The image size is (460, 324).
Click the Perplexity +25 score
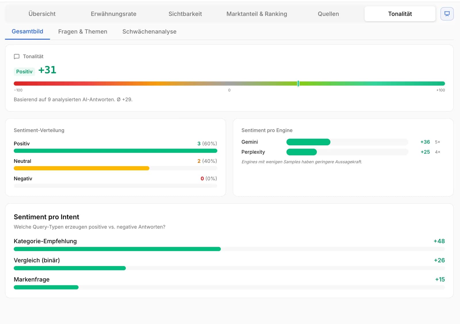pyautogui.click(x=425, y=152)
